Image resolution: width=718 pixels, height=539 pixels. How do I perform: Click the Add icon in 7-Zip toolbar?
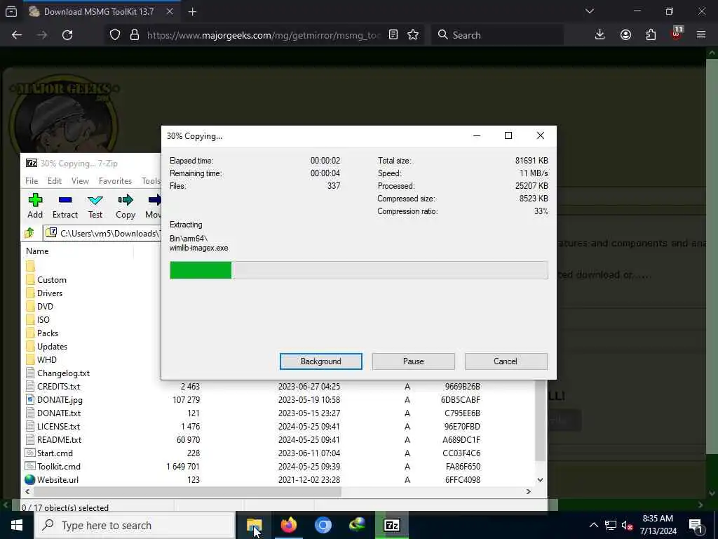(x=35, y=206)
